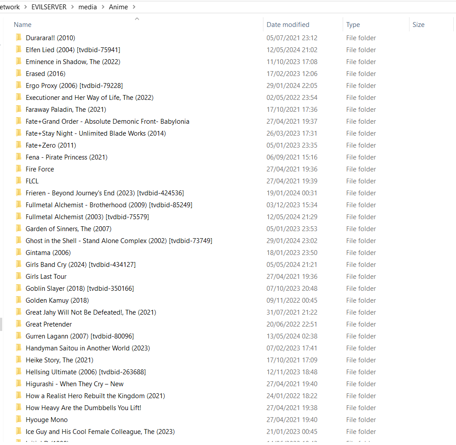
Task: Click date 29/01/2024 23:02 for Ghost in the Shell
Action: [292, 241]
